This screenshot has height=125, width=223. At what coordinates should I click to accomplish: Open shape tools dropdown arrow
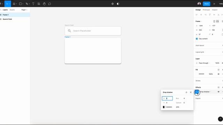(23, 4)
